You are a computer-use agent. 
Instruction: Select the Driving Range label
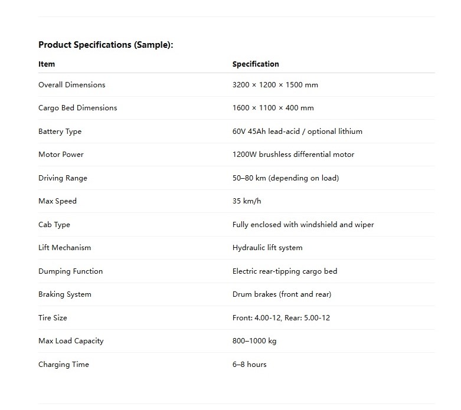click(x=63, y=178)
